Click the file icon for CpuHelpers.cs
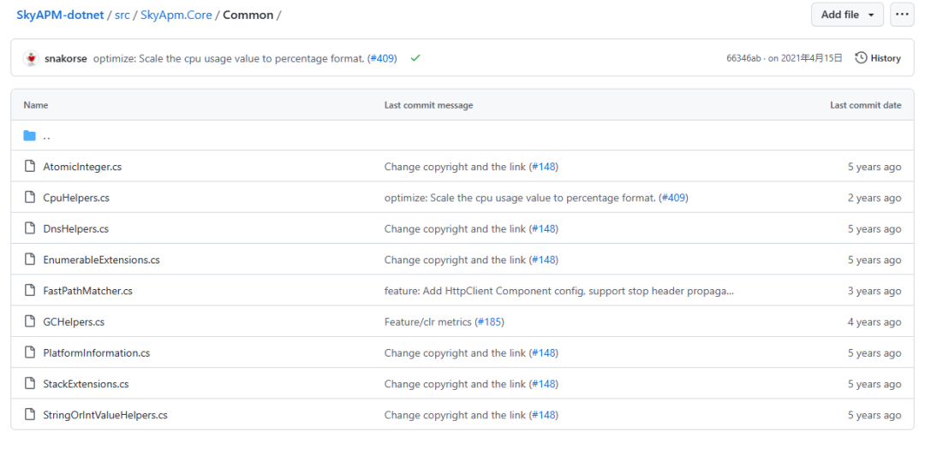This screenshot has width=925, height=461. tap(29, 198)
